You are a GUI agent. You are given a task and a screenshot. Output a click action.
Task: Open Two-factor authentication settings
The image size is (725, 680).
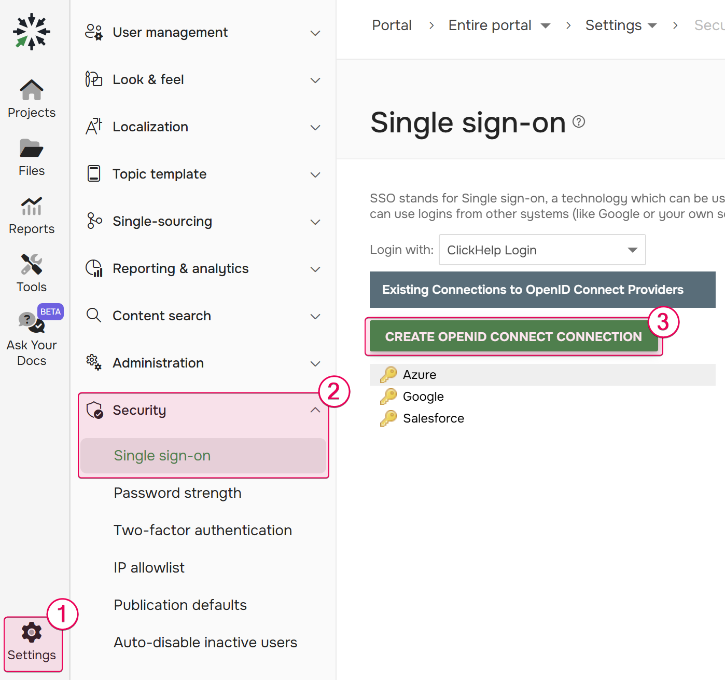[202, 530]
